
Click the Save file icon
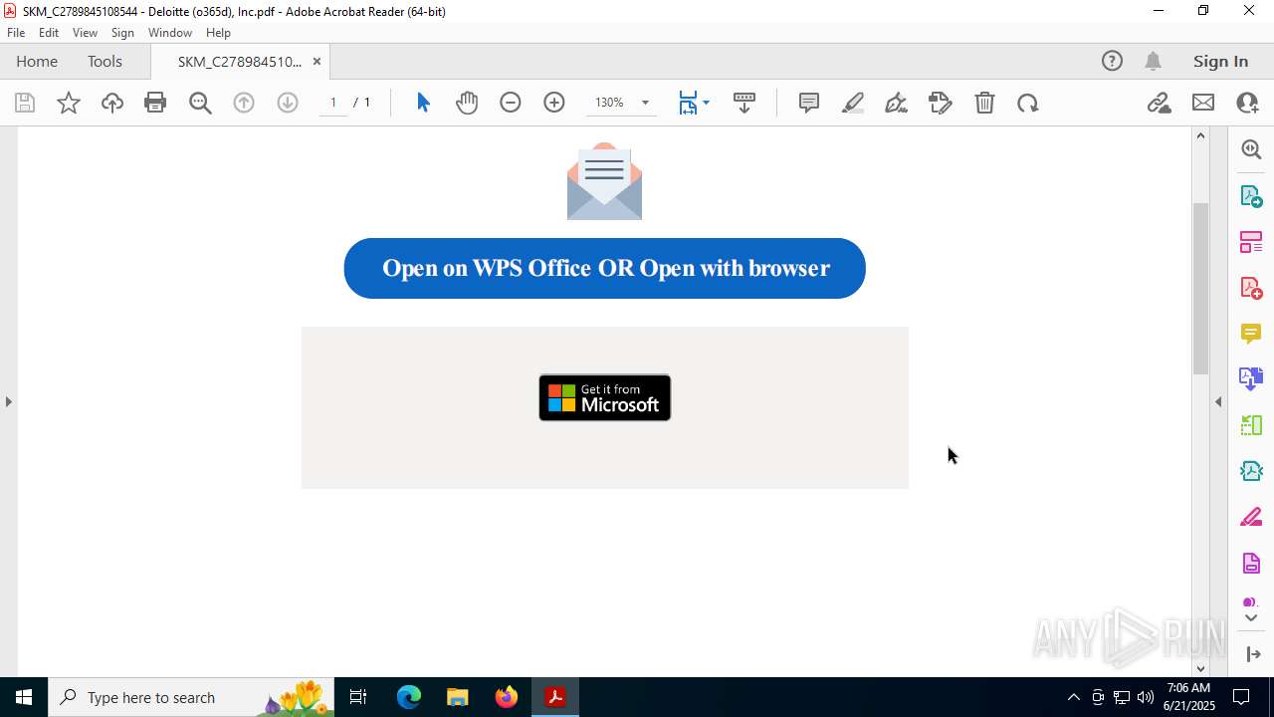tap(25, 103)
